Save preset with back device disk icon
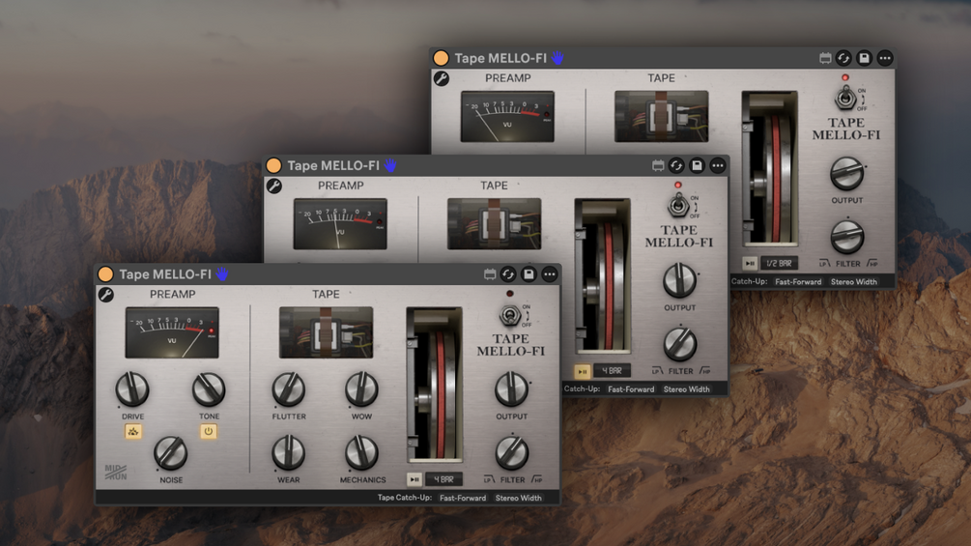971x546 pixels. [864, 58]
